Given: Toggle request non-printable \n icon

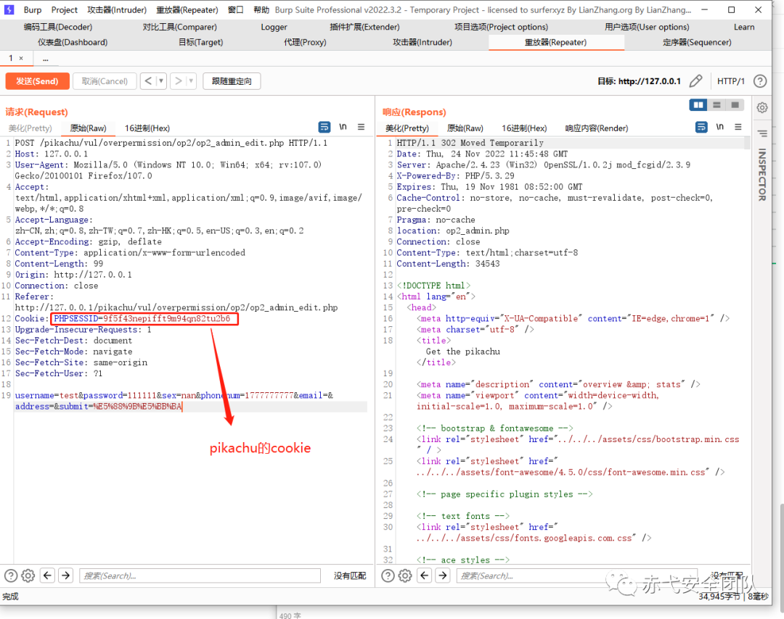Looking at the screenshot, I should [343, 127].
